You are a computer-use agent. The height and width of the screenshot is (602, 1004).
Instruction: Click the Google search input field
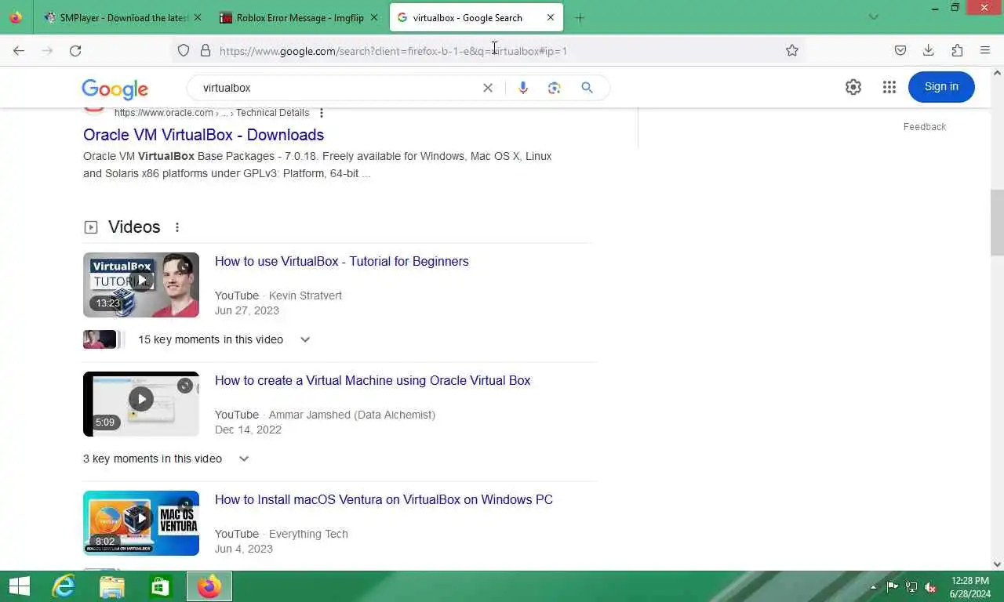337,88
